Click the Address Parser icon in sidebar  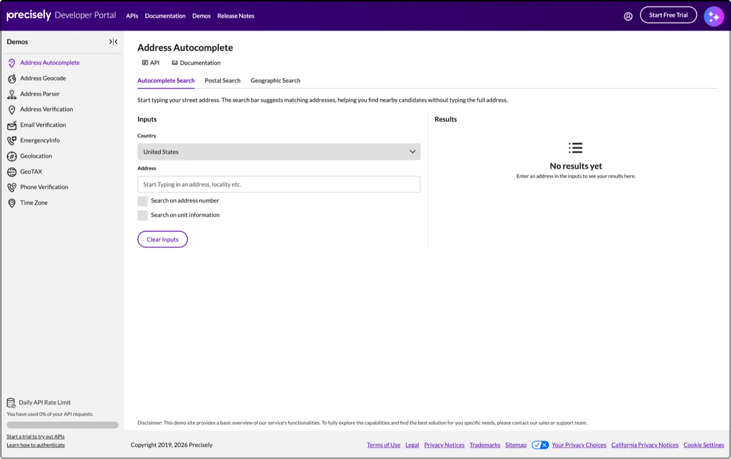point(12,95)
